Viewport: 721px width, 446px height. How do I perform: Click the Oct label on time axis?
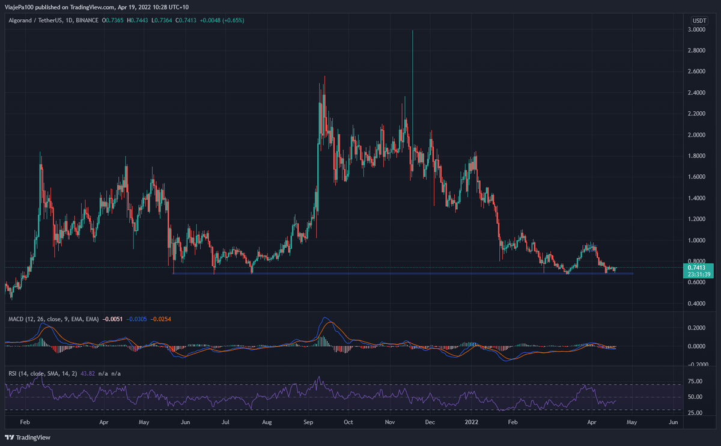[x=348, y=423]
